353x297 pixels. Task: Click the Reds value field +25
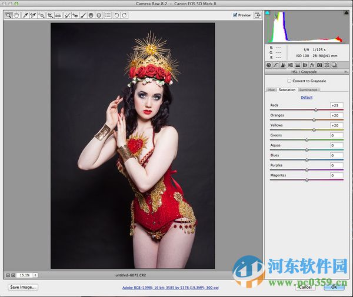click(x=337, y=105)
